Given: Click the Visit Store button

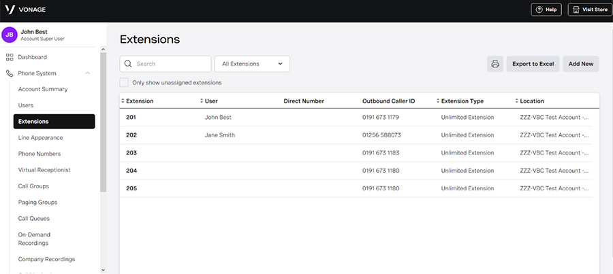Looking at the screenshot, I should point(590,10).
